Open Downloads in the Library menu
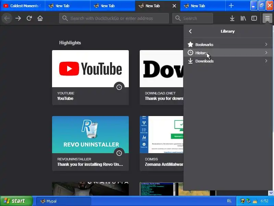Viewport: 274px width, 206px height. point(228,61)
